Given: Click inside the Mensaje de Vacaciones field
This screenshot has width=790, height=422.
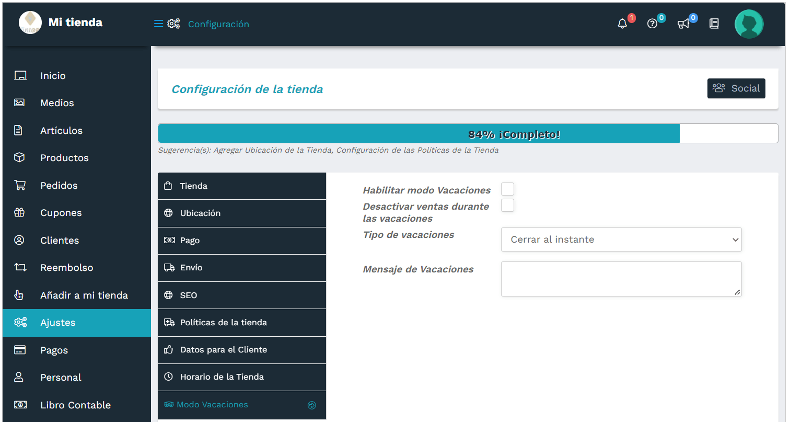Looking at the screenshot, I should (621, 278).
